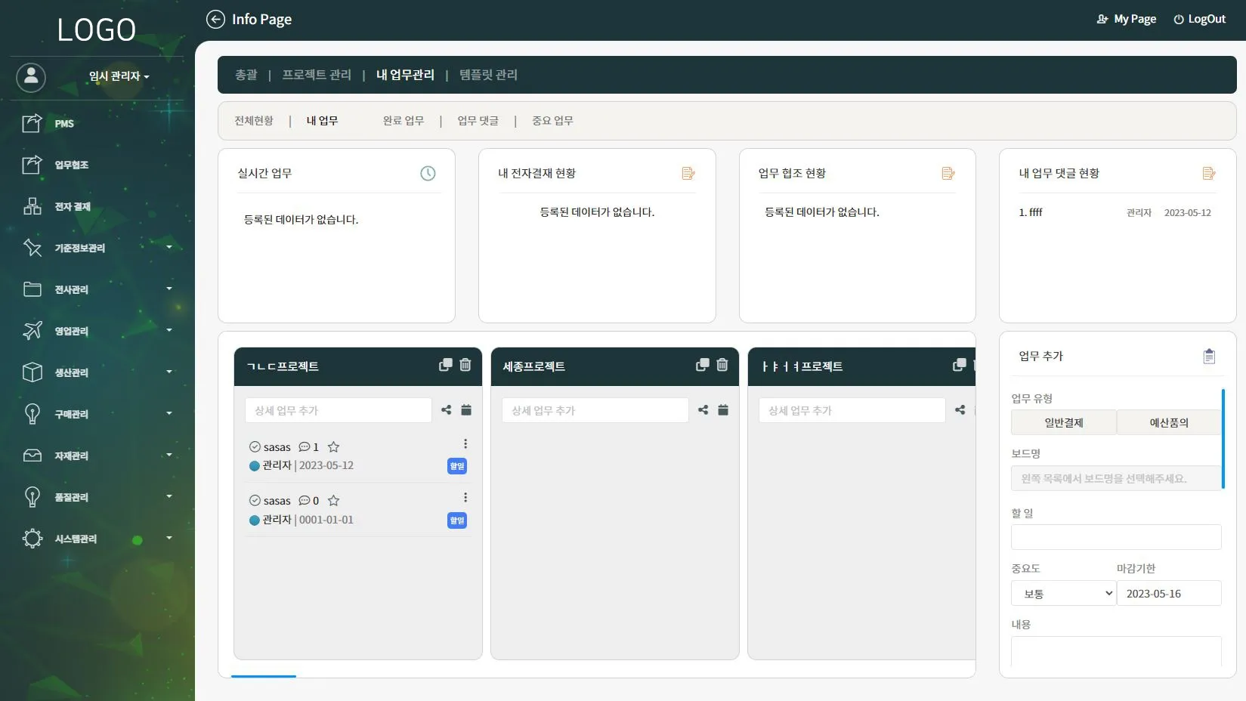This screenshot has width=1246, height=701.
Task: Click share icon in 세종프로젝트 board
Action: point(703,409)
